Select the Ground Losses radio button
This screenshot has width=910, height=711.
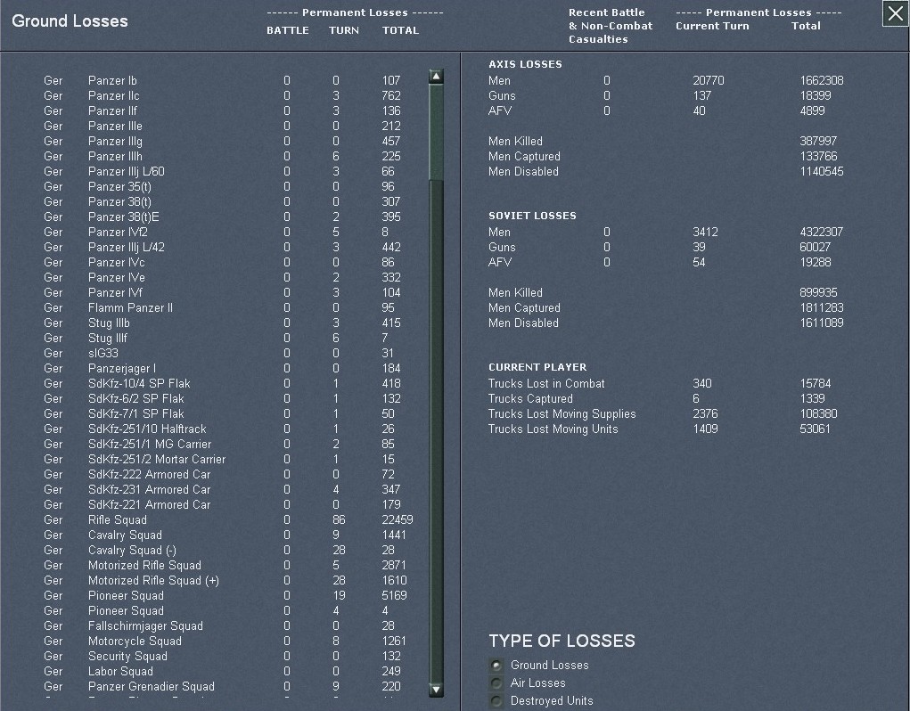496,666
